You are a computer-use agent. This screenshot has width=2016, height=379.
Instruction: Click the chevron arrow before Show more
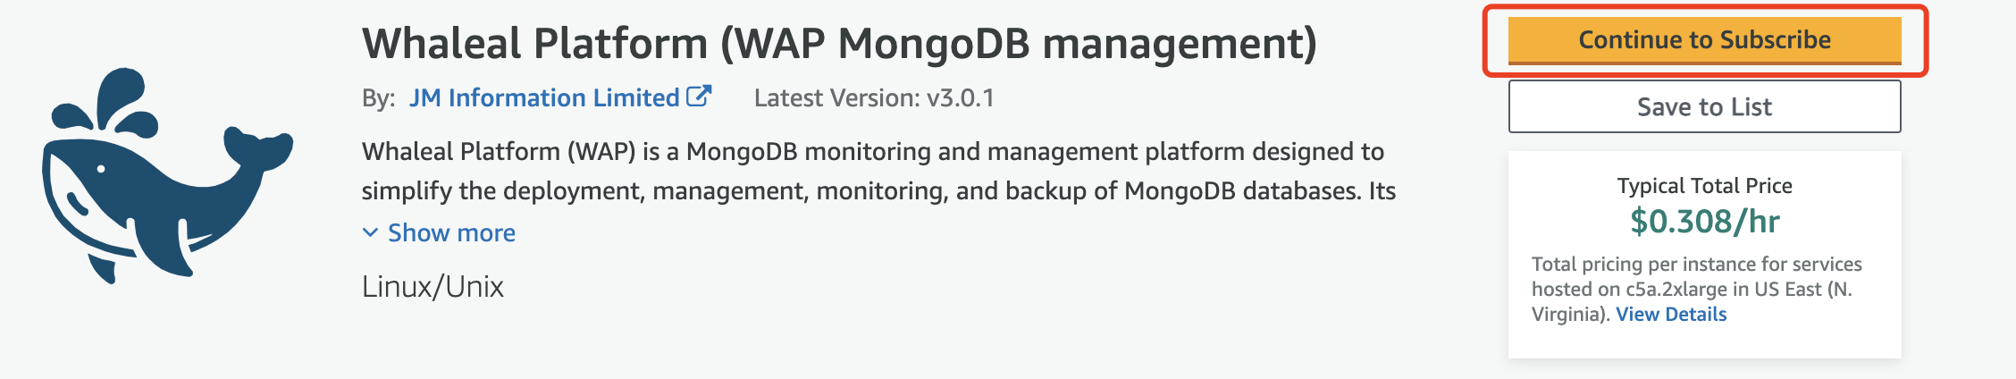click(370, 233)
